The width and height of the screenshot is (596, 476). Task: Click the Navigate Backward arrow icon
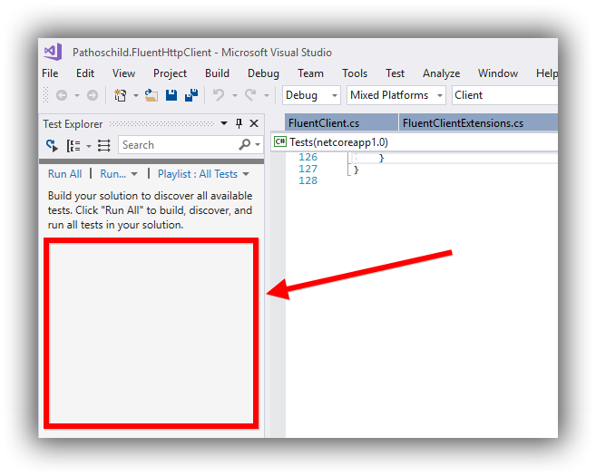pyautogui.click(x=62, y=95)
